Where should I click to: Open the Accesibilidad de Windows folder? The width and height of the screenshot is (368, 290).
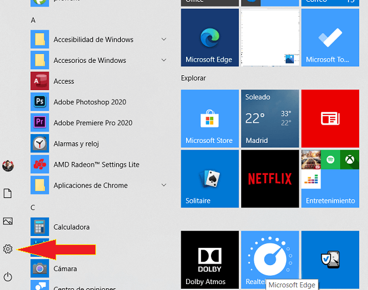(x=99, y=39)
